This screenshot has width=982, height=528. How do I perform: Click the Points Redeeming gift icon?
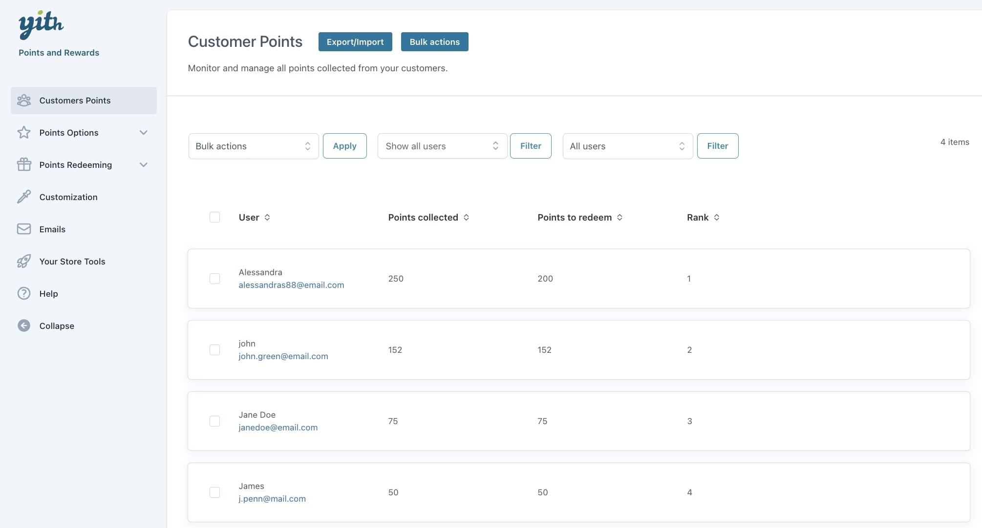(24, 165)
